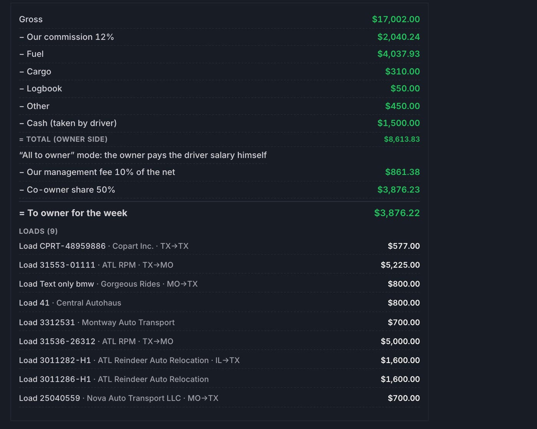Click the Load 25040559 Nova Auto Transport row

click(219, 398)
